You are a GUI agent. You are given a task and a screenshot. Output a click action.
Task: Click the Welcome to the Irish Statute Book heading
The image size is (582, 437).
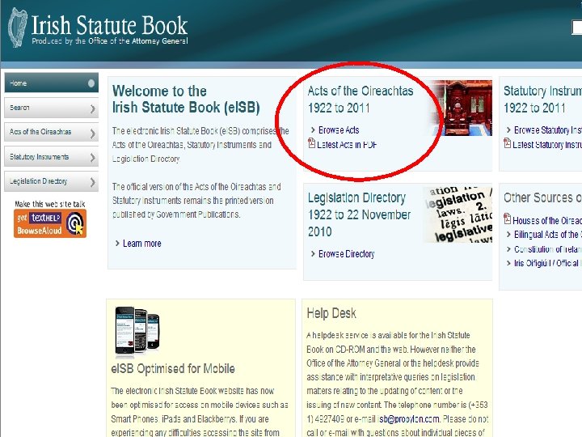[186, 100]
